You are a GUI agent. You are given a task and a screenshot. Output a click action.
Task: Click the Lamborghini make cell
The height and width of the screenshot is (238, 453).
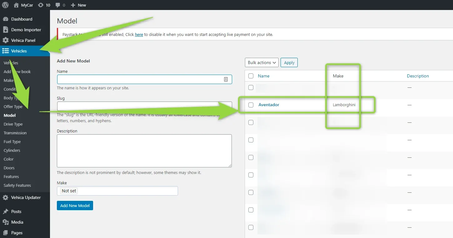click(344, 105)
